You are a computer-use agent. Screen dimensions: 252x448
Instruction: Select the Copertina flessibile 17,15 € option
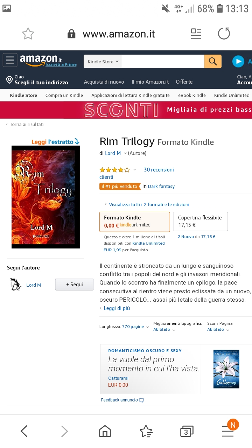point(201,221)
